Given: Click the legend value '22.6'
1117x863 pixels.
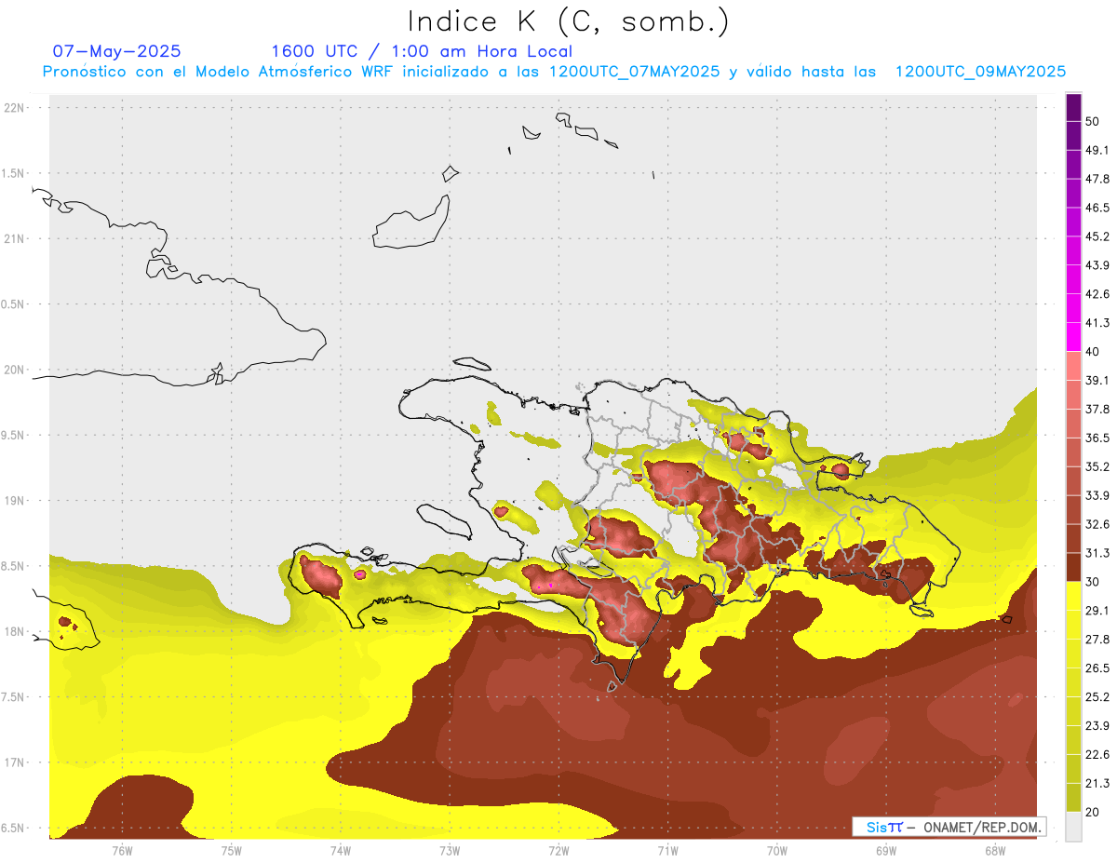Looking at the screenshot, I should 1097,754.
